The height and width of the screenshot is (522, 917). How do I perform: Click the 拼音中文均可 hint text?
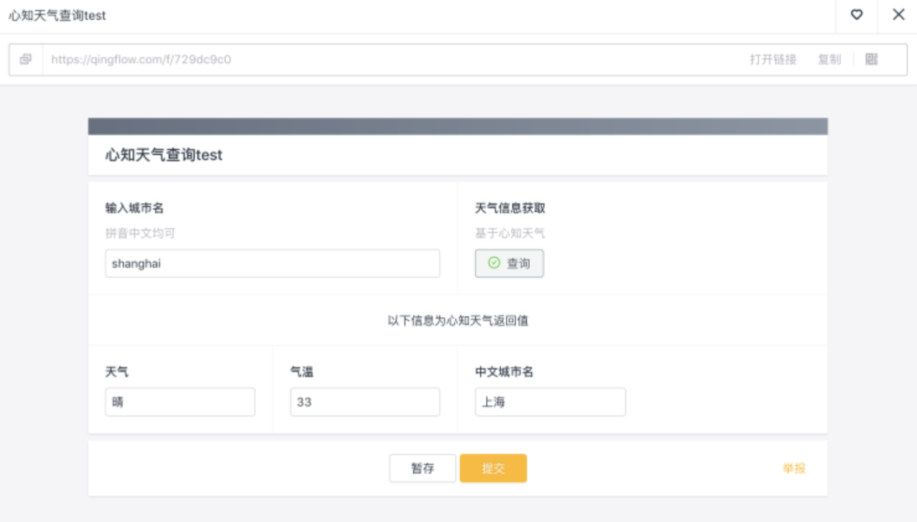tap(140, 233)
